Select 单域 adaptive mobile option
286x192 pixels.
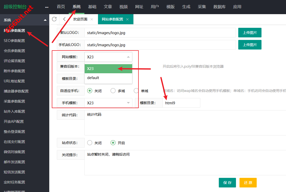[136, 91]
